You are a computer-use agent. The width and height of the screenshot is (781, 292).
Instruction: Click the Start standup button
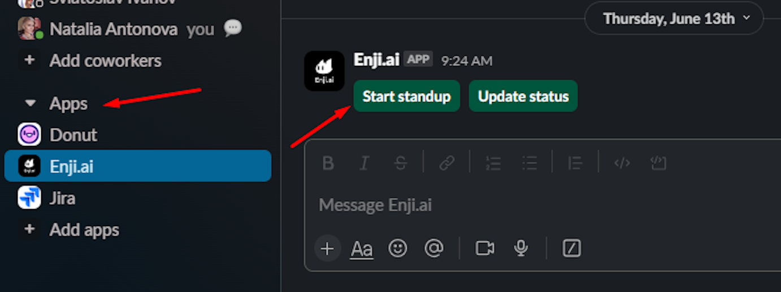pos(407,96)
